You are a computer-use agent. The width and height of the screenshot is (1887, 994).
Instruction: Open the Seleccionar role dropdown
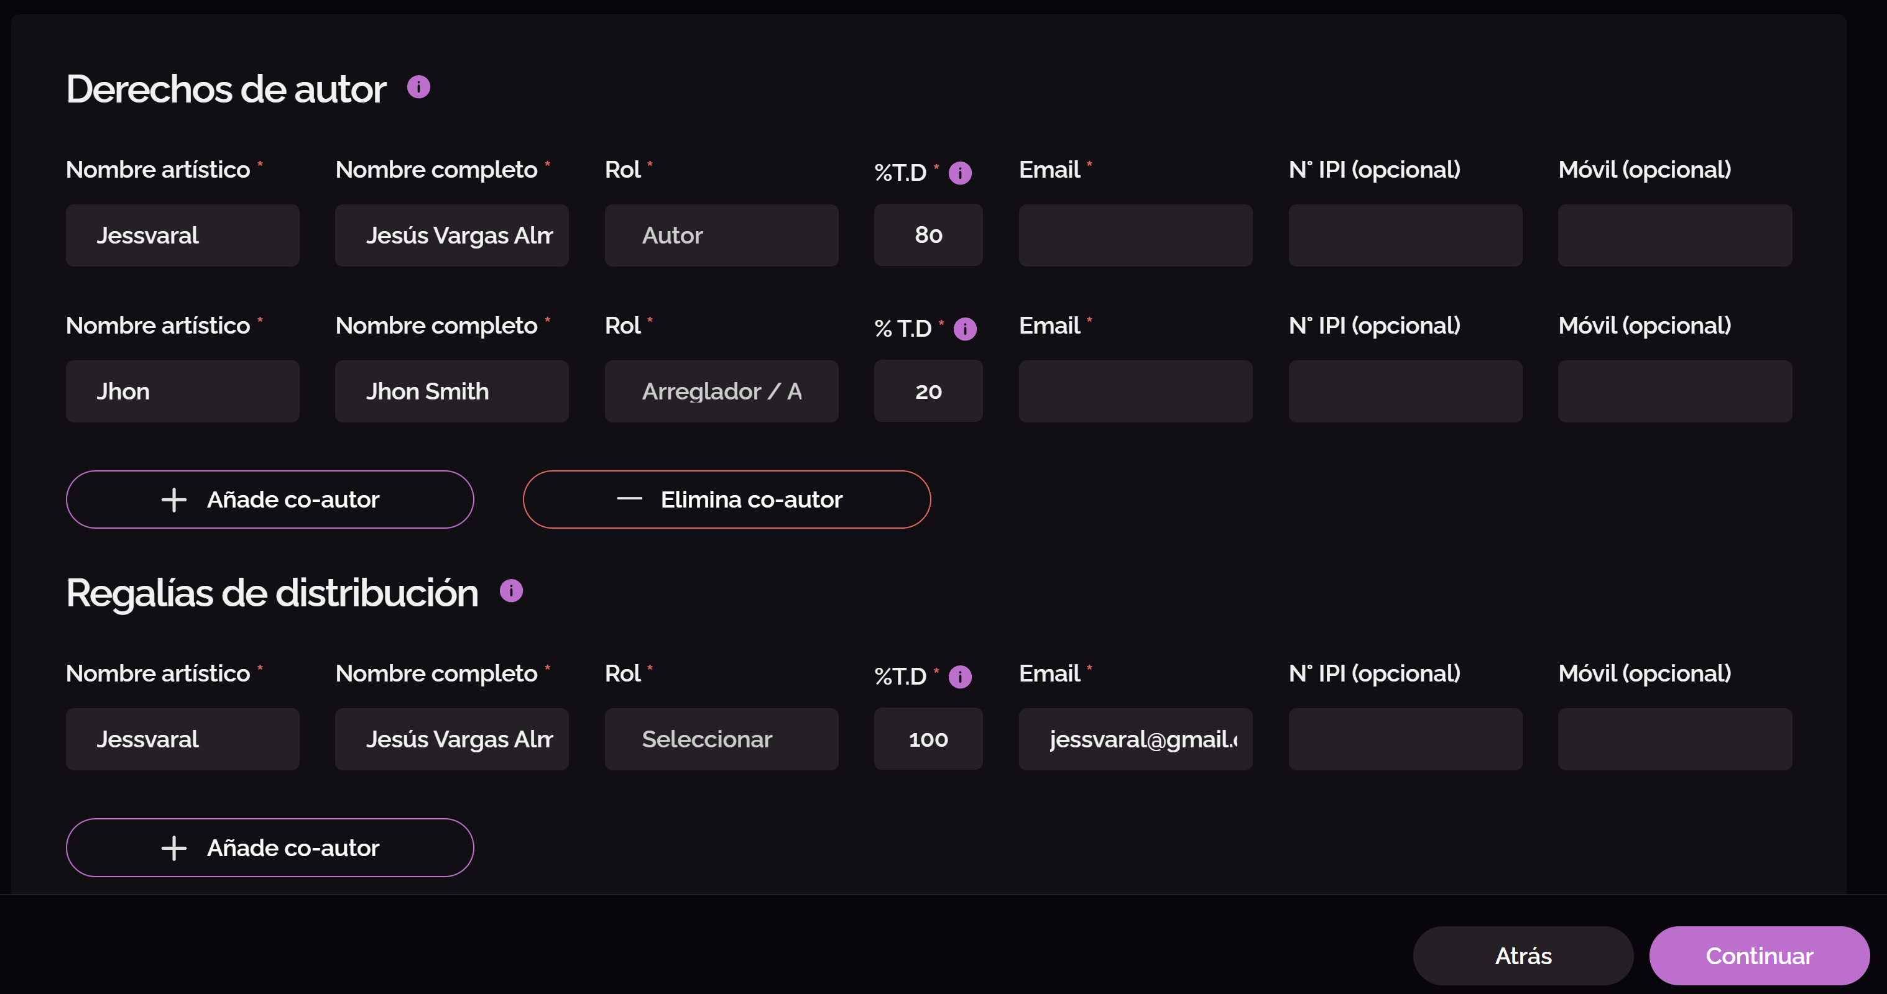click(721, 739)
